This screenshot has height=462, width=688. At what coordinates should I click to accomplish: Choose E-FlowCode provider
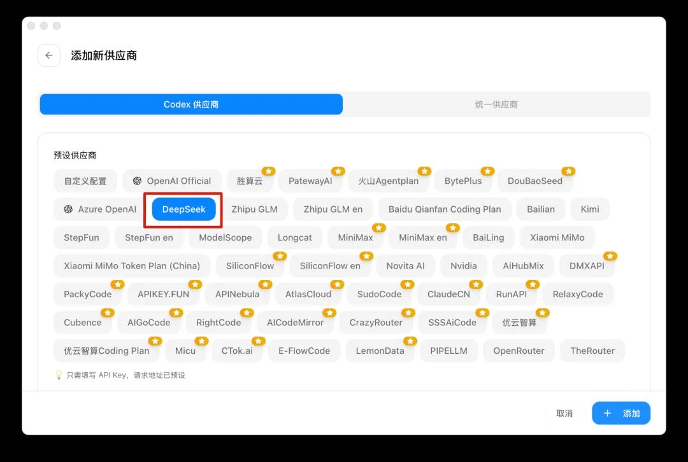click(304, 351)
